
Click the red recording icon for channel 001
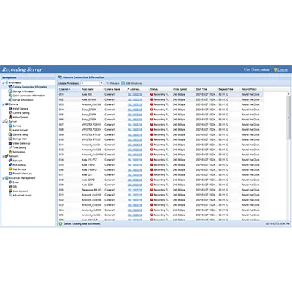pos(152,94)
